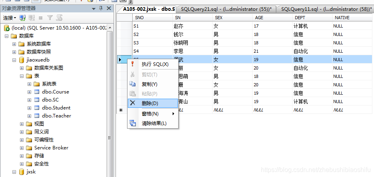Click the SN column header
374x177 pixels.
[x=192, y=18]
